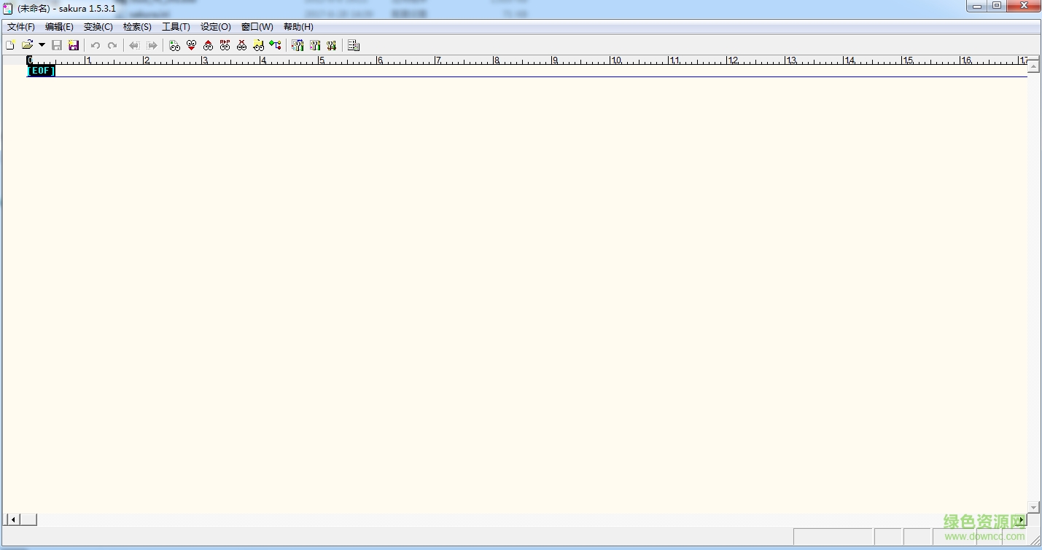1042x550 pixels.
Task: Click the open folder icon
Action: 27,45
